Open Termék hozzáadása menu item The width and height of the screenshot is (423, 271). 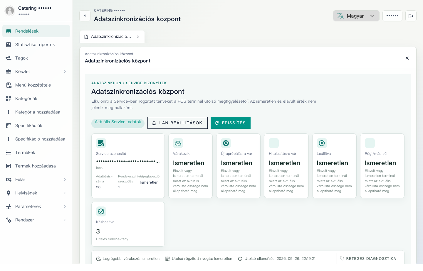coord(36,166)
